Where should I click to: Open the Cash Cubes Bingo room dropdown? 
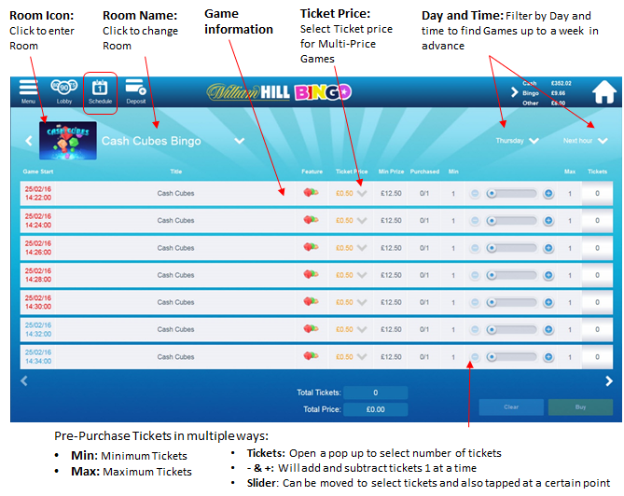point(239,141)
